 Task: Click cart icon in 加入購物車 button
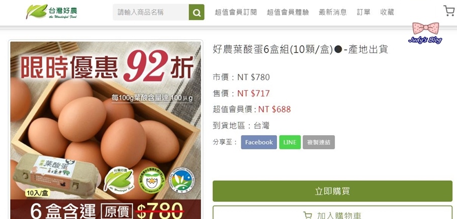pos(308,215)
